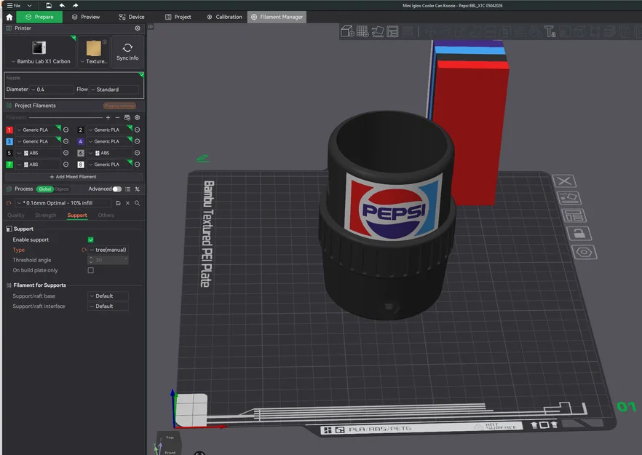The height and width of the screenshot is (455, 642).
Task: Click the plate auto-orient icon beside plate
Action: (x=568, y=198)
